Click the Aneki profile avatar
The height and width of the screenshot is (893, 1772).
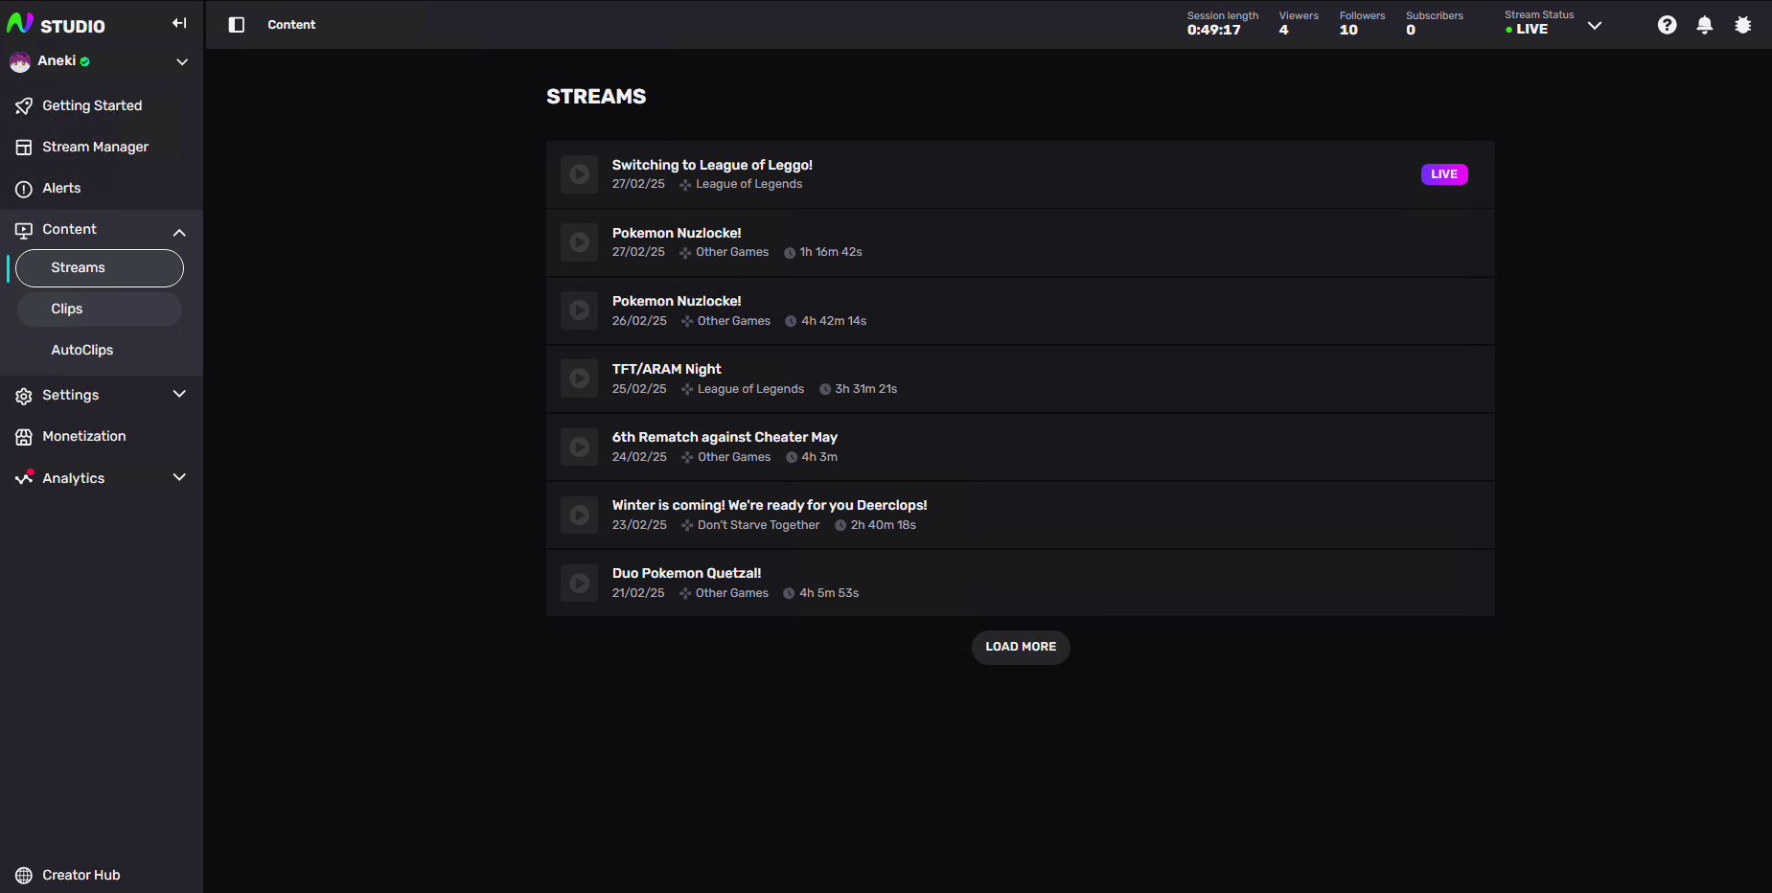[x=20, y=62]
